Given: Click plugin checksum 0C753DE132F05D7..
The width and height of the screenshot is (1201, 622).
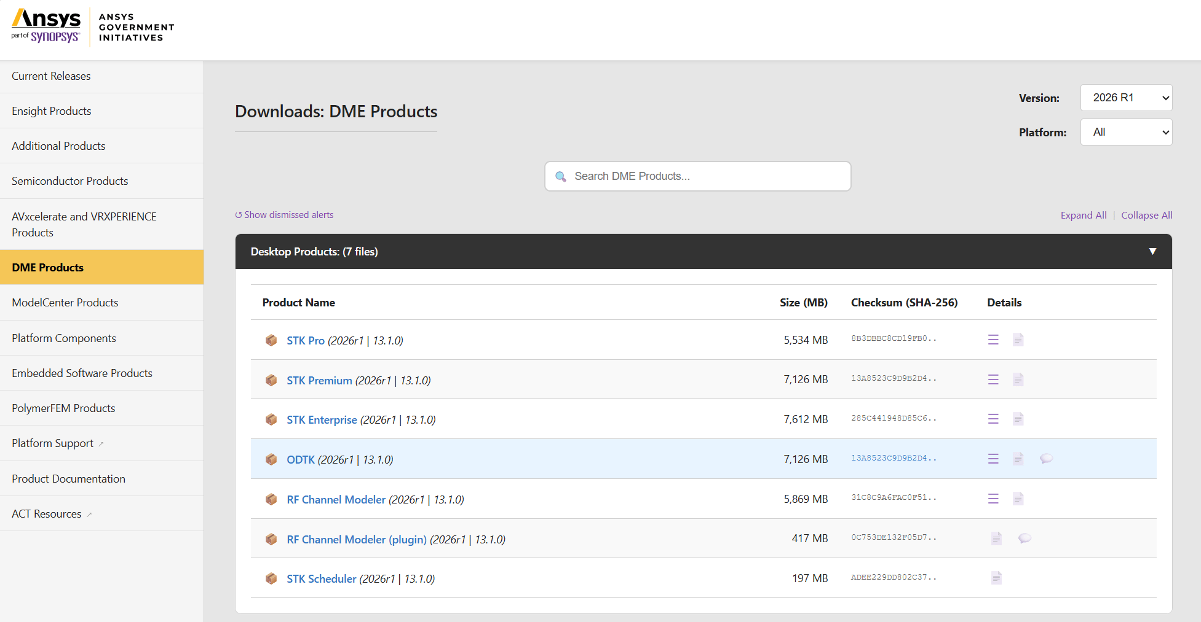Looking at the screenshot, I should tap(894, 538).
